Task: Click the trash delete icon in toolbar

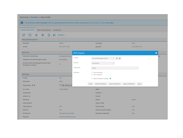Action: click(x=36, y=35)
